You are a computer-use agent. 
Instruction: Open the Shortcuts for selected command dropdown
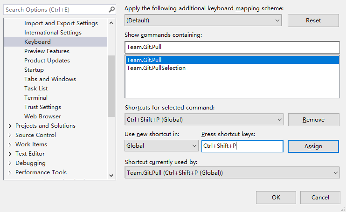[x=204, y=119]
